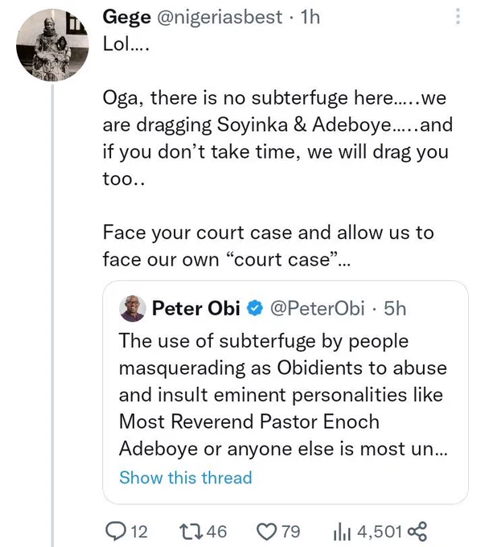Open Peter Obi's small avatar
Screen dimensions: 485x547
click(x=133, y=308)
